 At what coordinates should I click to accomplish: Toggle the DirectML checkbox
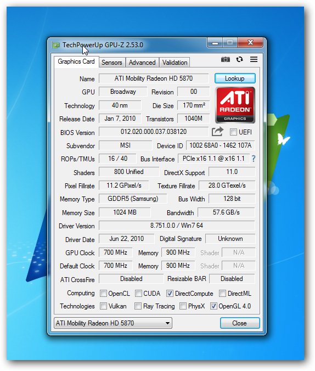[222, 294]
